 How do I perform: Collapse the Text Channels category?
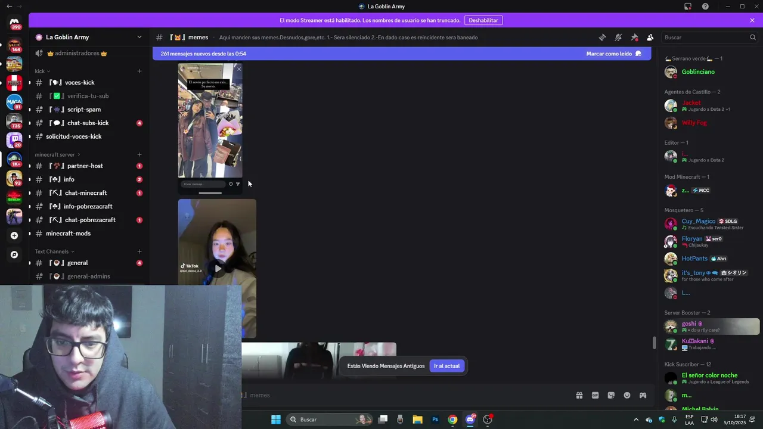pos(54,251)
